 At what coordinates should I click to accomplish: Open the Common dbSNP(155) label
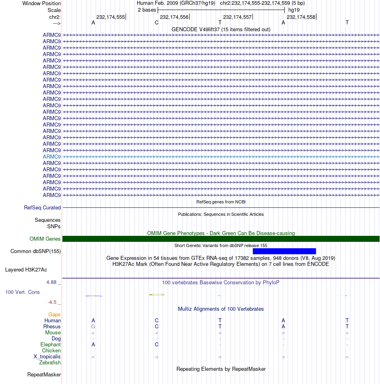click(x=36, y=251)
